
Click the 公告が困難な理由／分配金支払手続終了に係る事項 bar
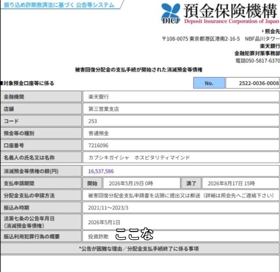(140, 249)
